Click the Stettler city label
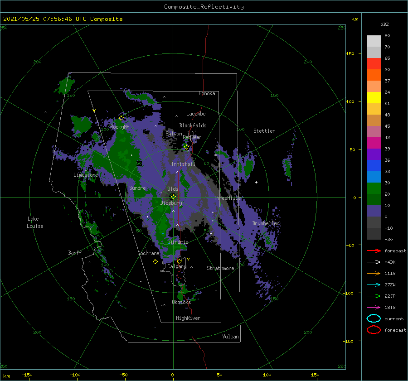 (264, 131)
